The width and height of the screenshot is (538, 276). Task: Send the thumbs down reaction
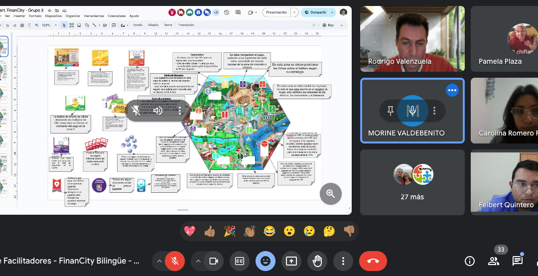tap(349, 231)
